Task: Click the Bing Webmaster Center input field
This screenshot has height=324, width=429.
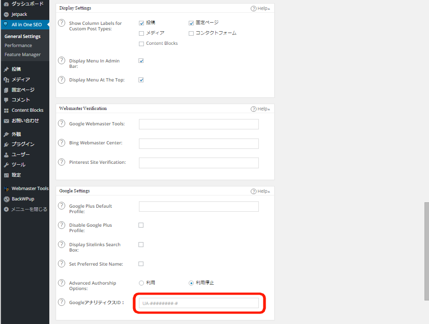Action: pyautogui.click(x=199, y=143)
